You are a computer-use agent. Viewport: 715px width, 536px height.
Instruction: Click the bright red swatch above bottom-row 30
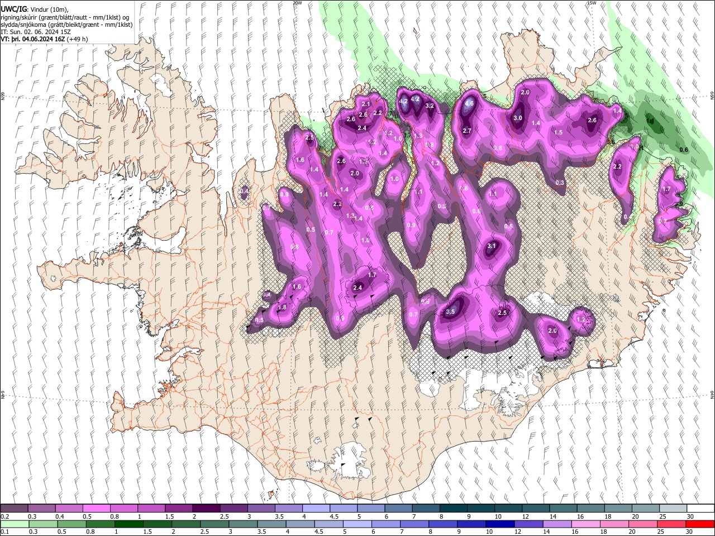[x=700, y=524]
